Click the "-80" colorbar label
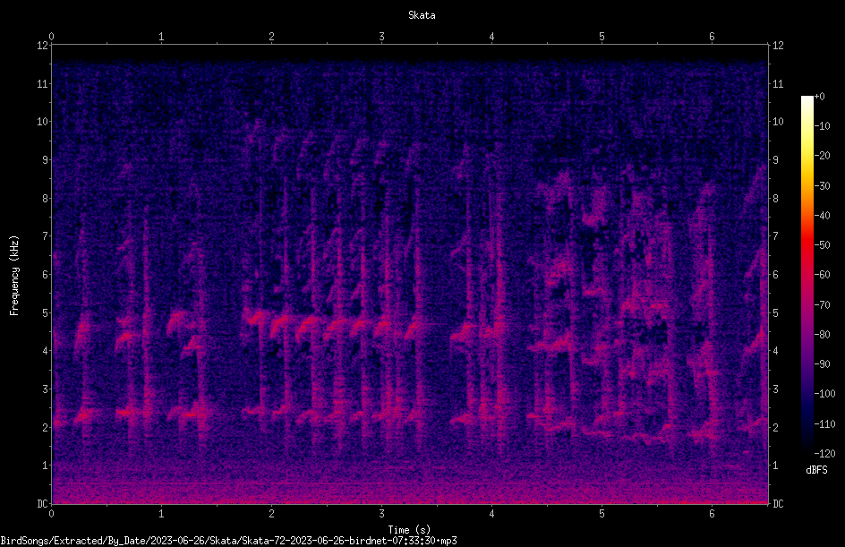Viewport: 845px width, 547px height. pos(822,335)
